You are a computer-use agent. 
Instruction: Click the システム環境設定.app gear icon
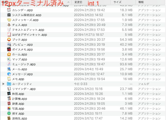9,15
